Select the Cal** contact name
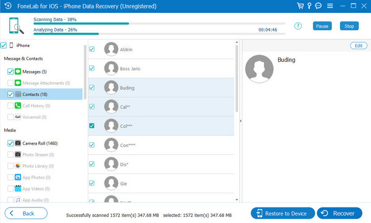 [125, 107]
